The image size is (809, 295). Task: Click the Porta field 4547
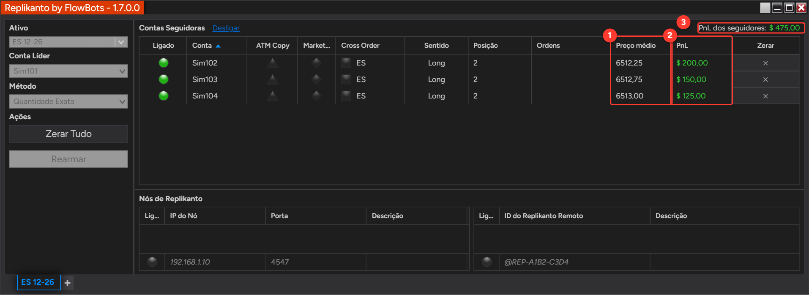pos(316,262)
